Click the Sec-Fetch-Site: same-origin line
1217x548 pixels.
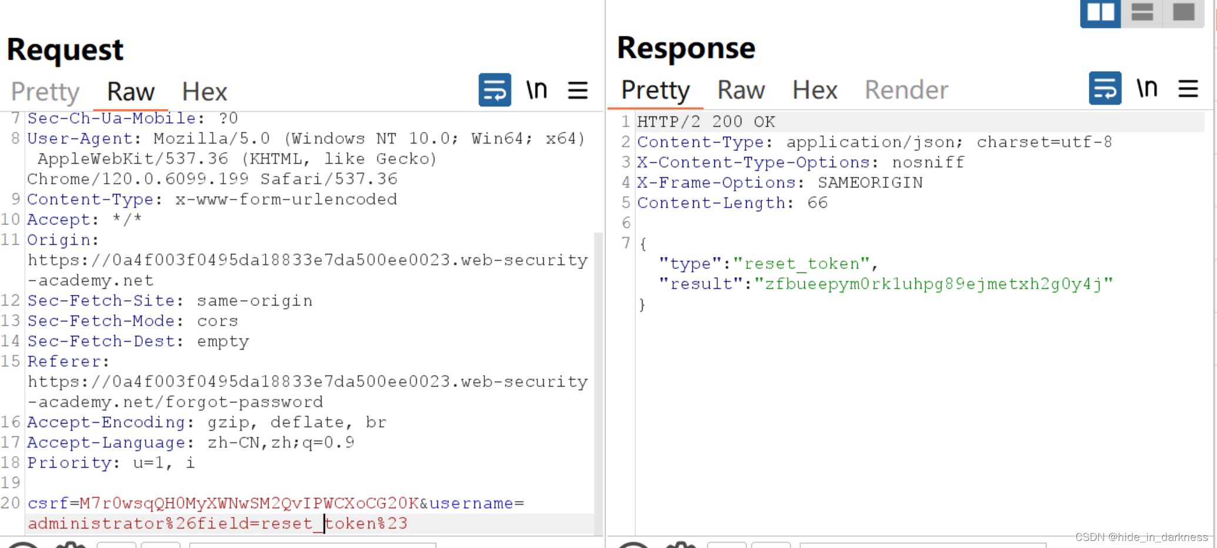(x=170, y=301)
